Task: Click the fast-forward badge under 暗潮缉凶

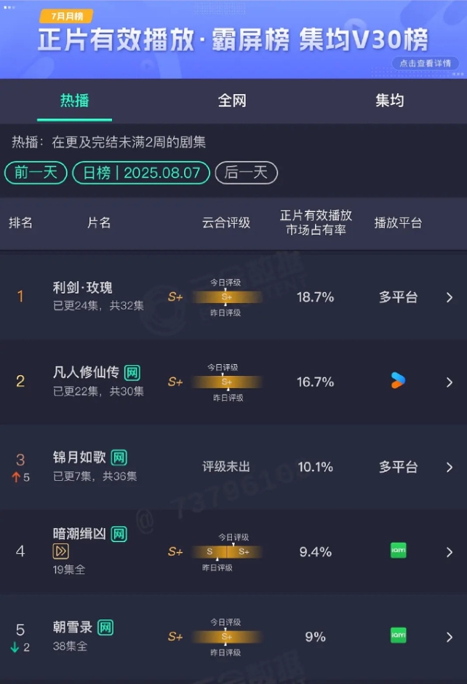Action: 61,551
